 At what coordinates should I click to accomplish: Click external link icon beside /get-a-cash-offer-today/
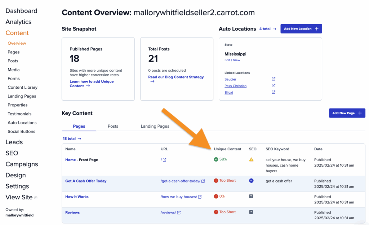pyautogui.click(x=203, y=181)
